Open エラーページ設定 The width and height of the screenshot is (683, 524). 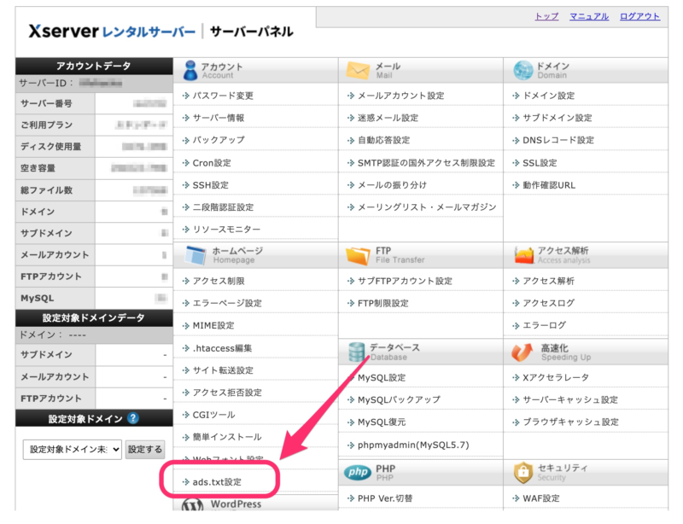(227, 303)
